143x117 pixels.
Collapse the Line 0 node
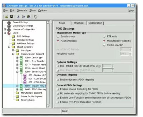pos(5,33)
